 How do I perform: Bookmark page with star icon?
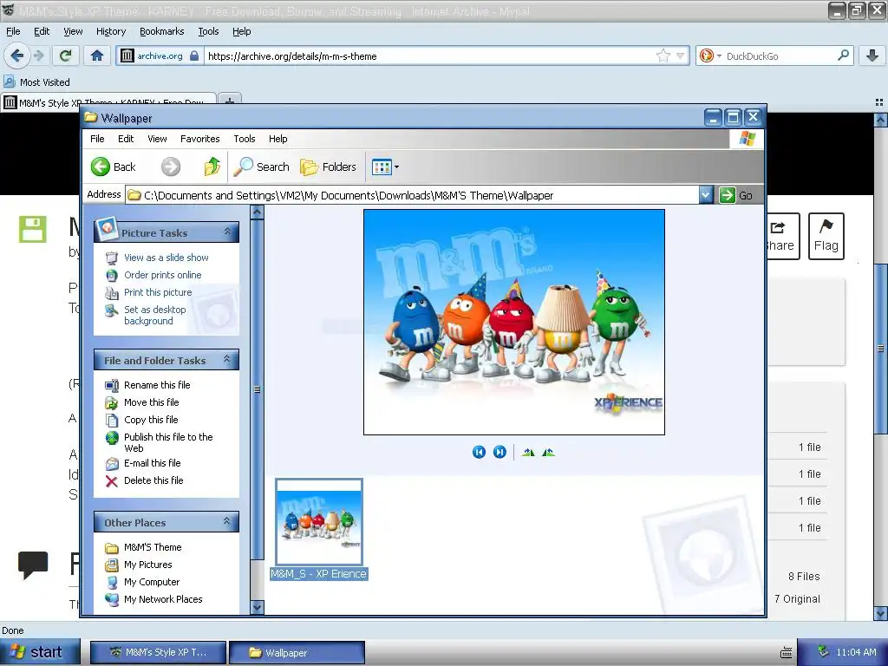(x=663, y=55)
